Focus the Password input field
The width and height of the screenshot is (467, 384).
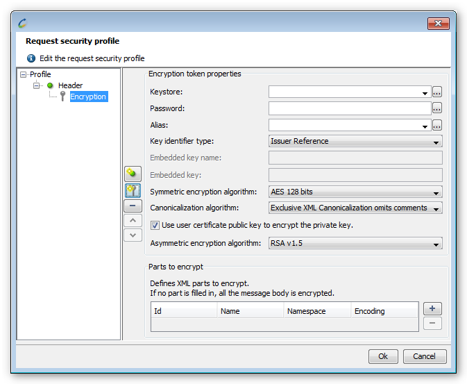[350, 108]
